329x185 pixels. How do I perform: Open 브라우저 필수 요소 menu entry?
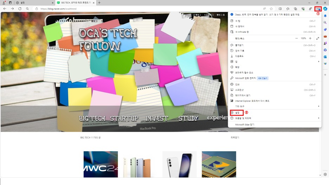(x=275, y=73)
